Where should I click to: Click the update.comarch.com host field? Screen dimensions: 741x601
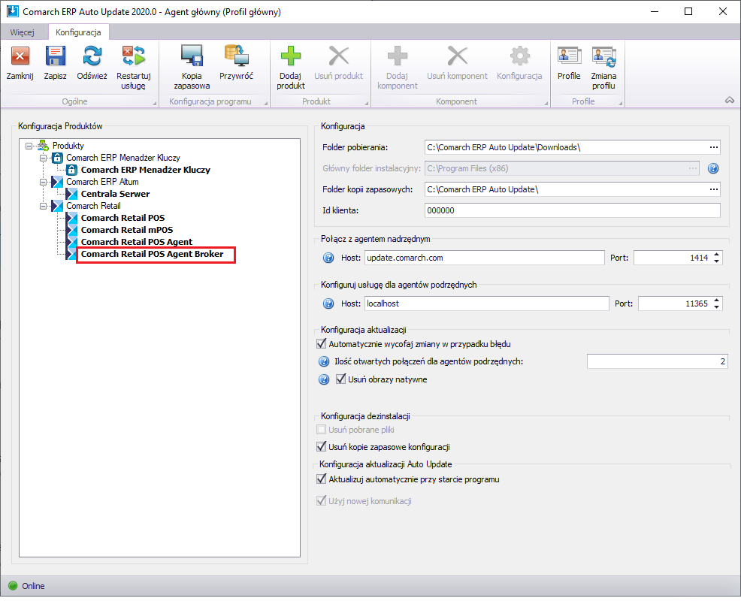(485, 258)
